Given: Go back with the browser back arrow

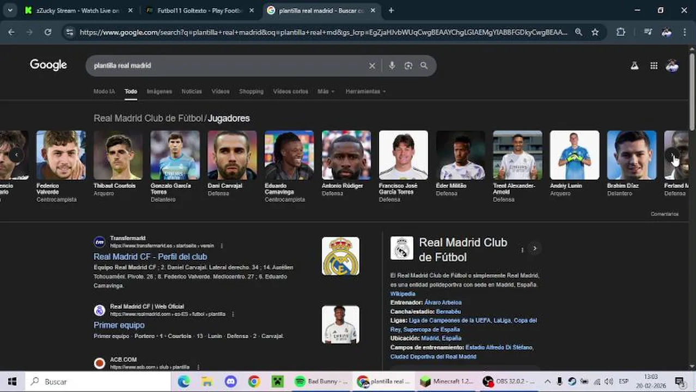Looking at the screenshot, I should click(x=11, y=32).
